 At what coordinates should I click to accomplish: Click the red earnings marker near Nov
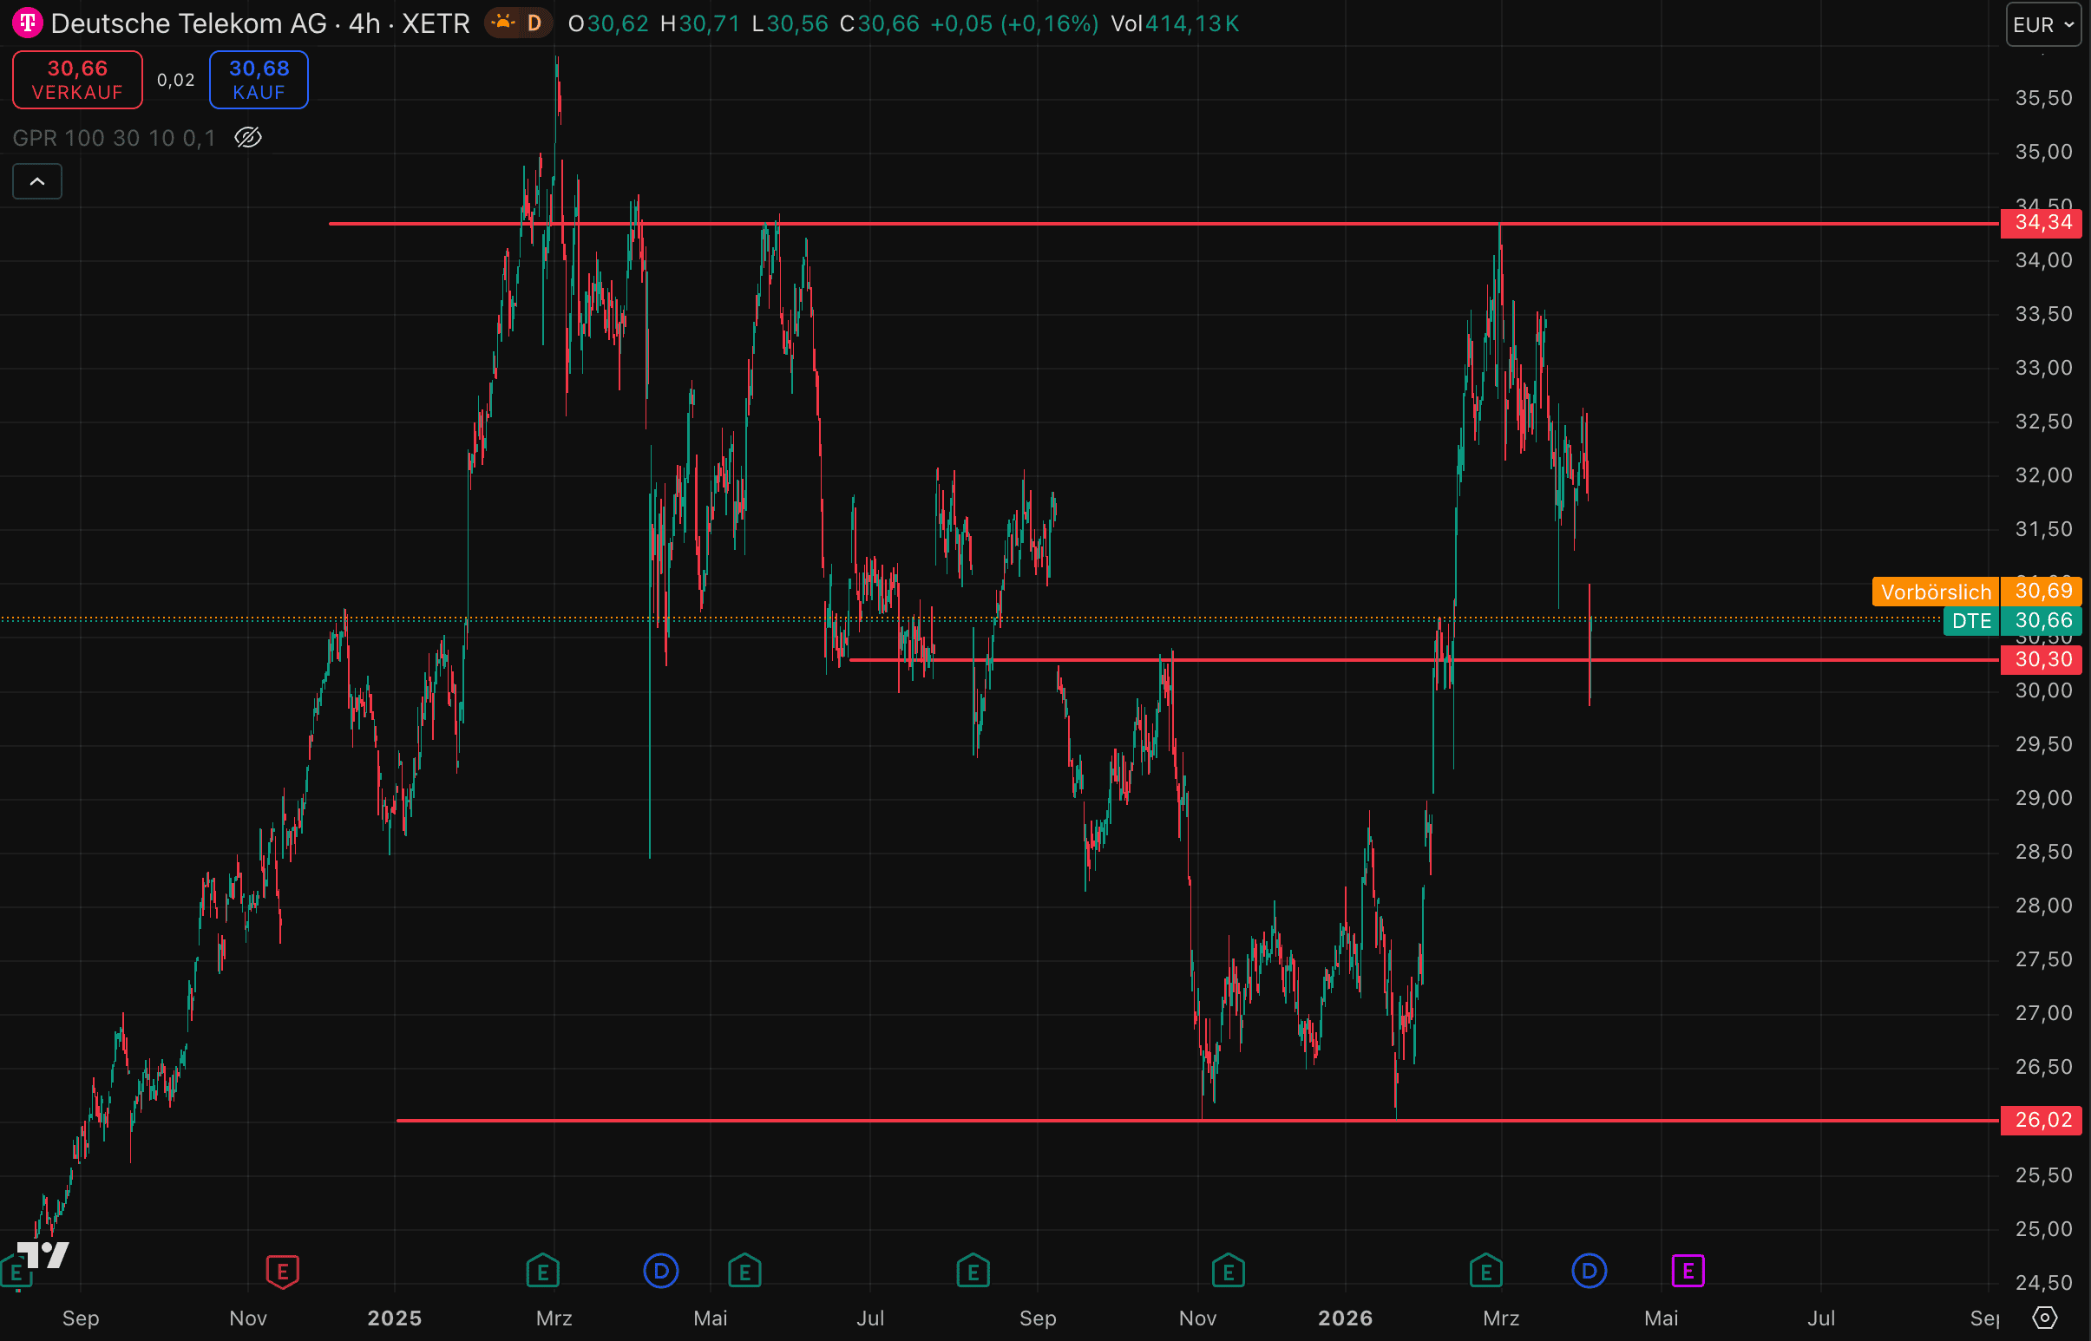(x=282, y=1272)
